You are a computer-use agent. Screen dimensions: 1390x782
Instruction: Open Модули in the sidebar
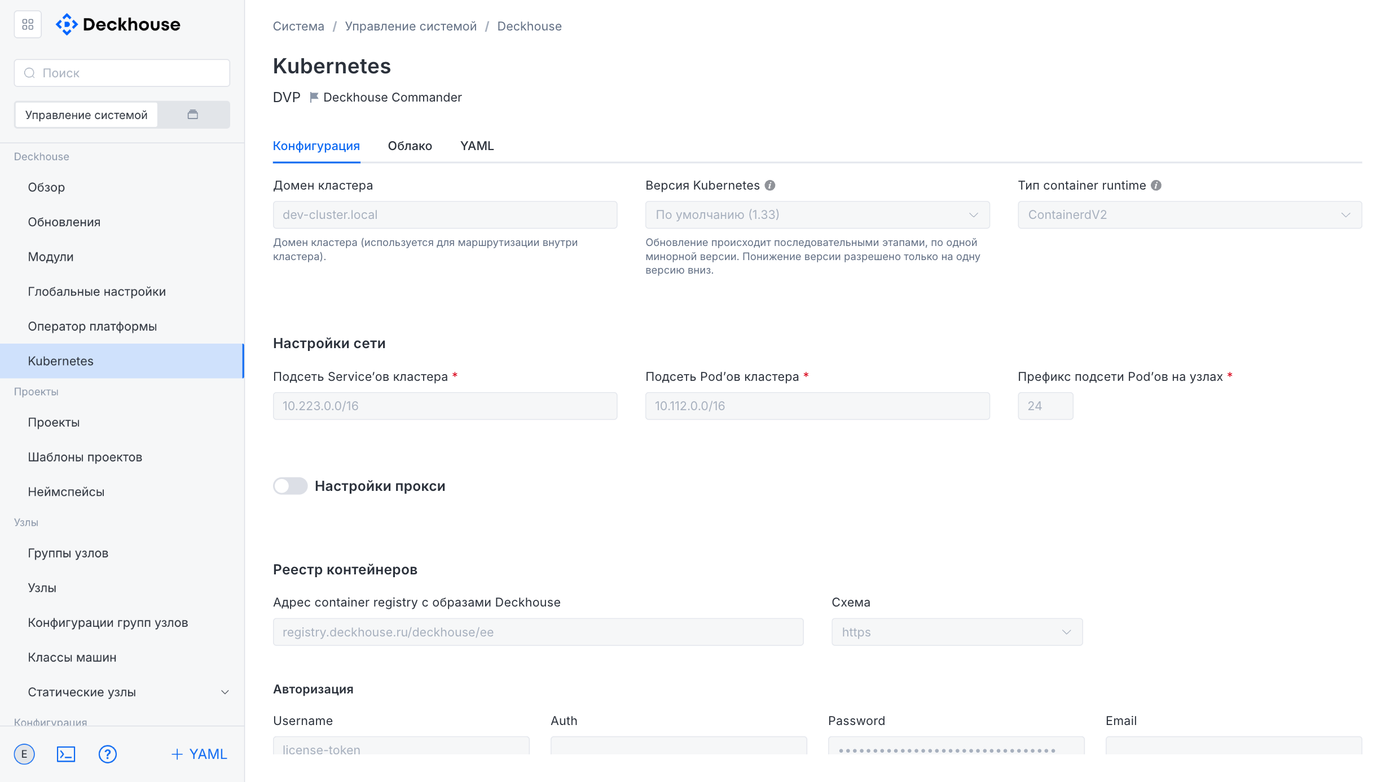coord(122,257)
